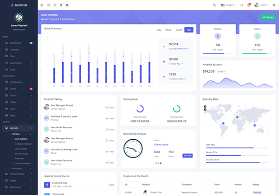The width and height of the screenshot is (279, 195).
Task: Open the search icon in the header
Action: point(214,5)
